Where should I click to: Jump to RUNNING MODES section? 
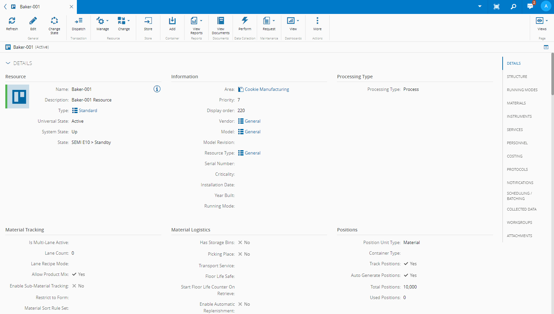point(522,90)
